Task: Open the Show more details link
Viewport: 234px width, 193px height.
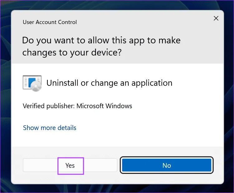Action: pyautogui.click(x=50, y=128)
